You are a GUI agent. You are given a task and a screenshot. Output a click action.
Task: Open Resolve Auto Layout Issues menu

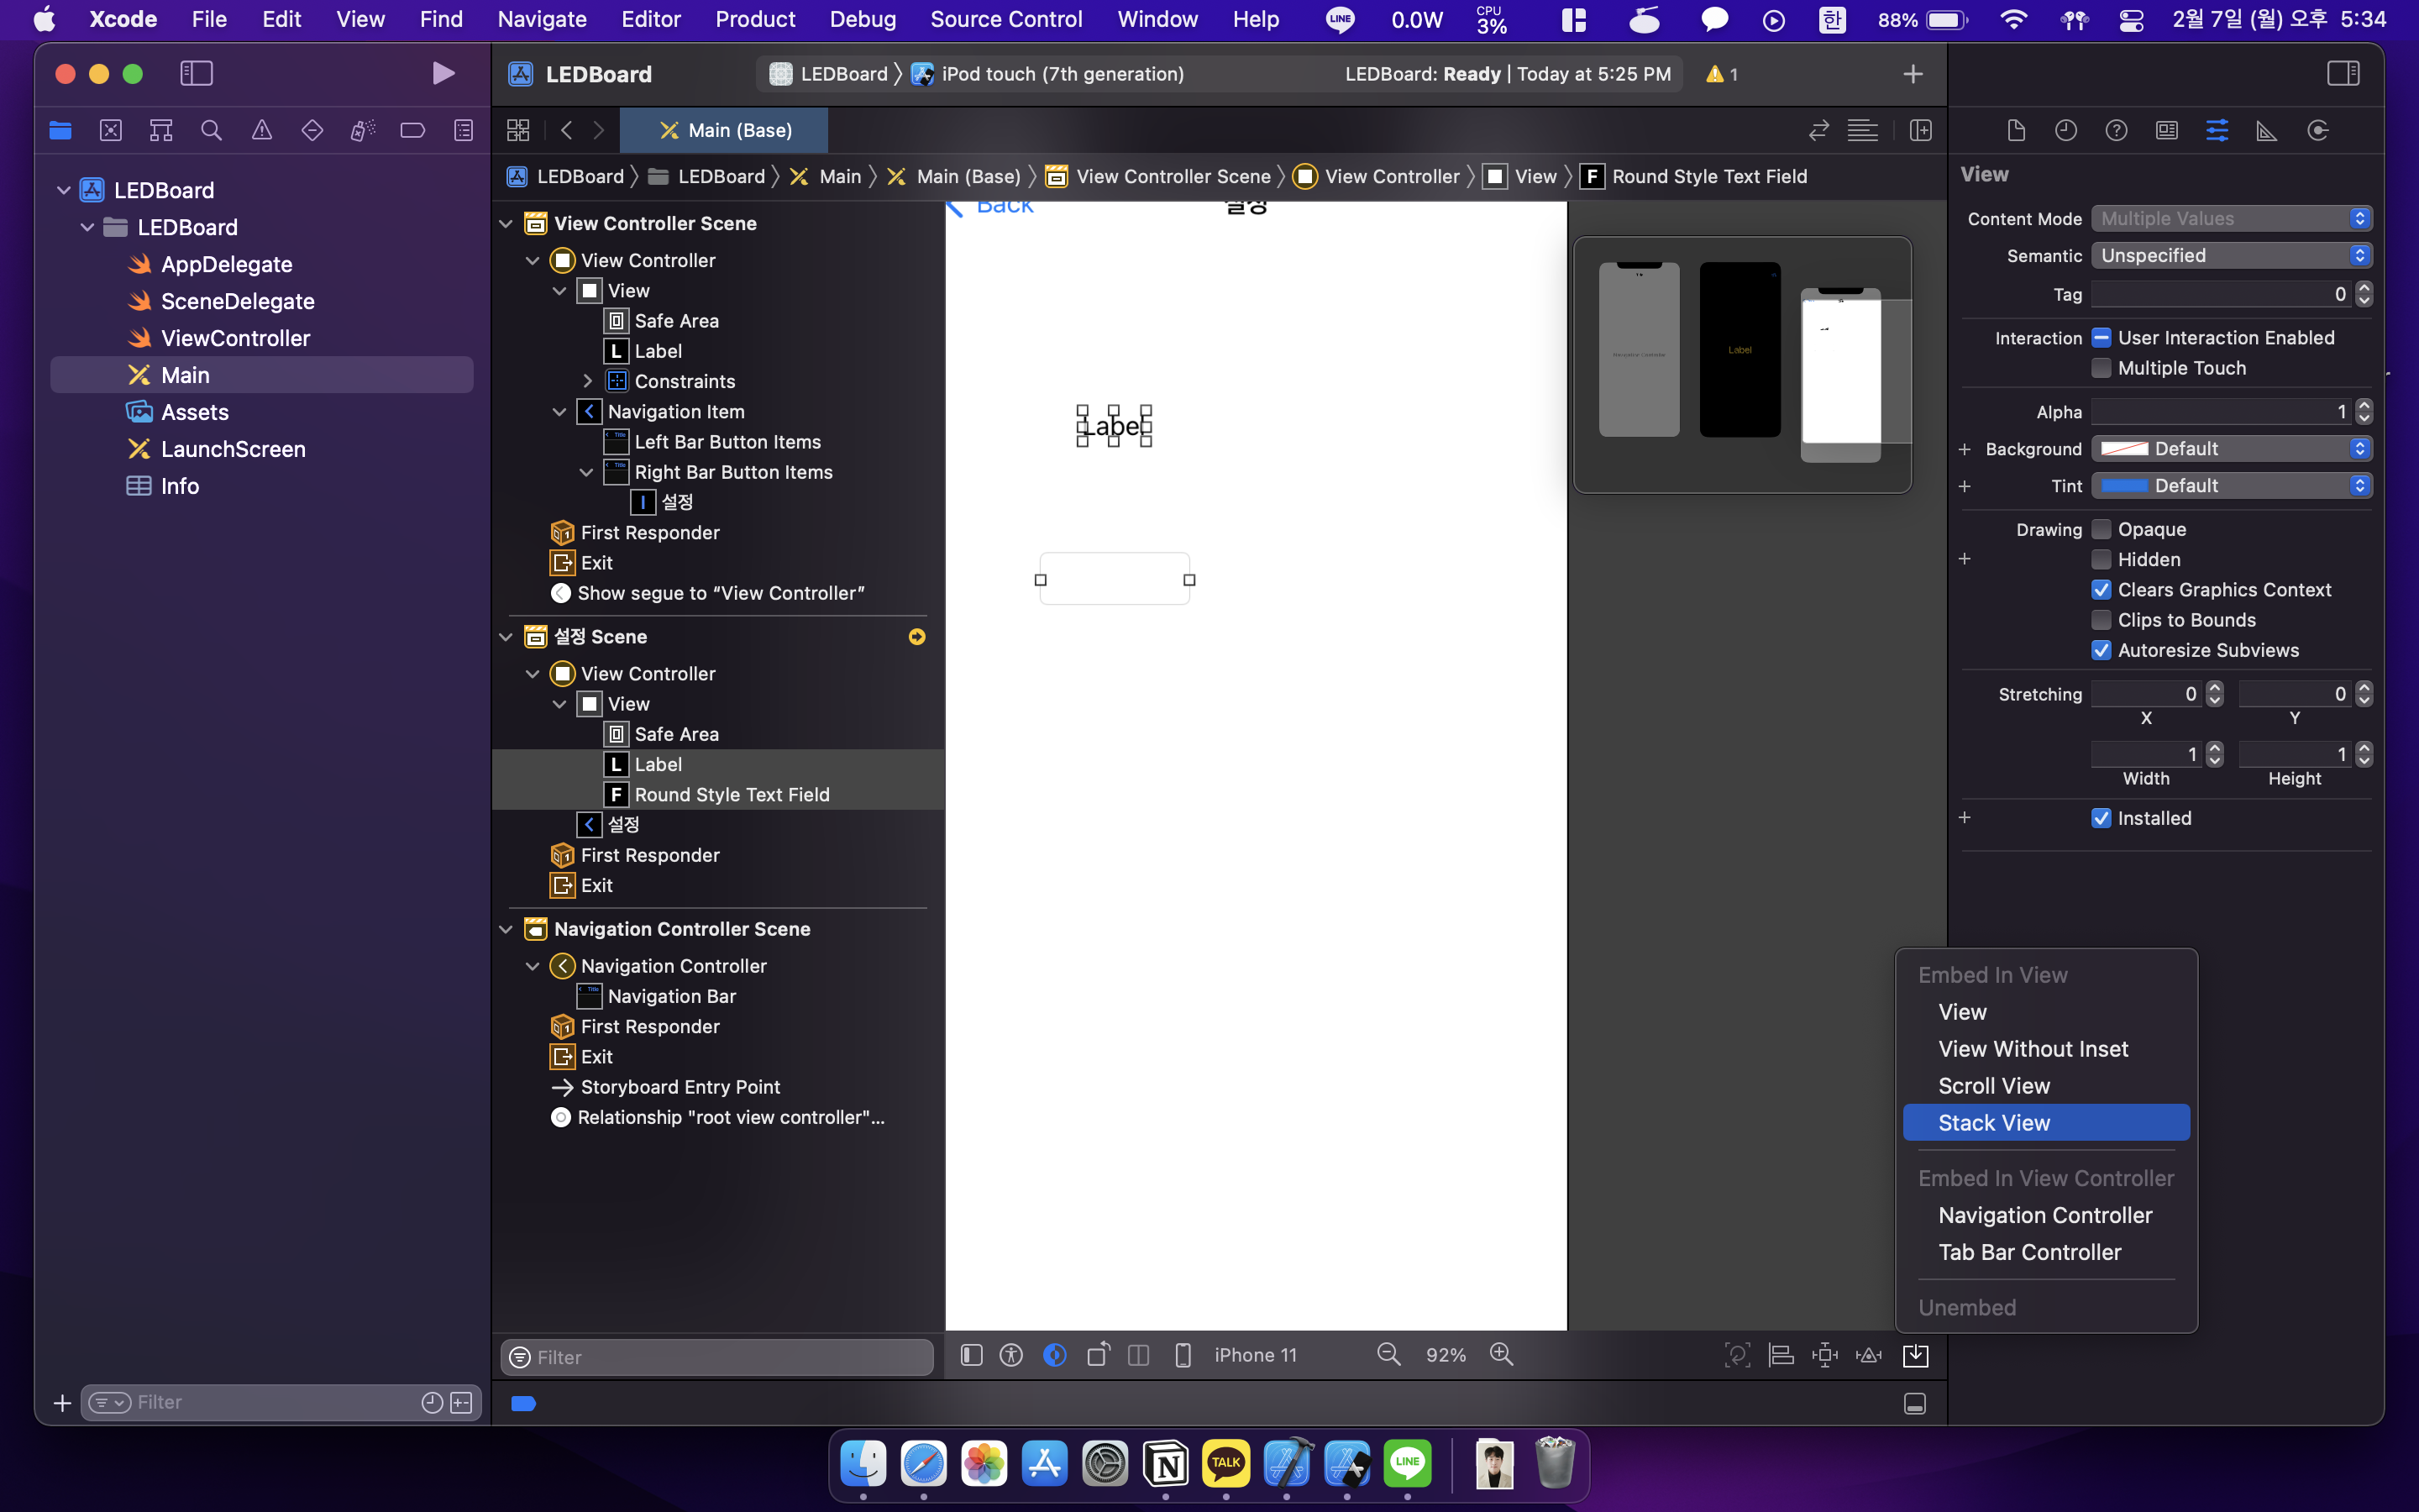tap(1869, 1355)
